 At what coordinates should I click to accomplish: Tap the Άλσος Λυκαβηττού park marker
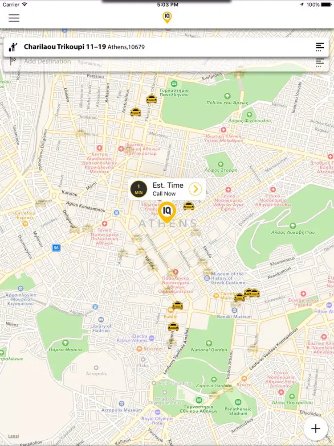[293, 226]
